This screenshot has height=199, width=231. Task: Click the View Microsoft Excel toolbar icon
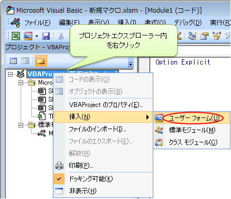(16, 36)
